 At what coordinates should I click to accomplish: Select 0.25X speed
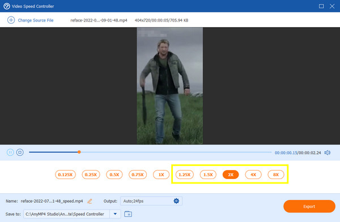91,175
